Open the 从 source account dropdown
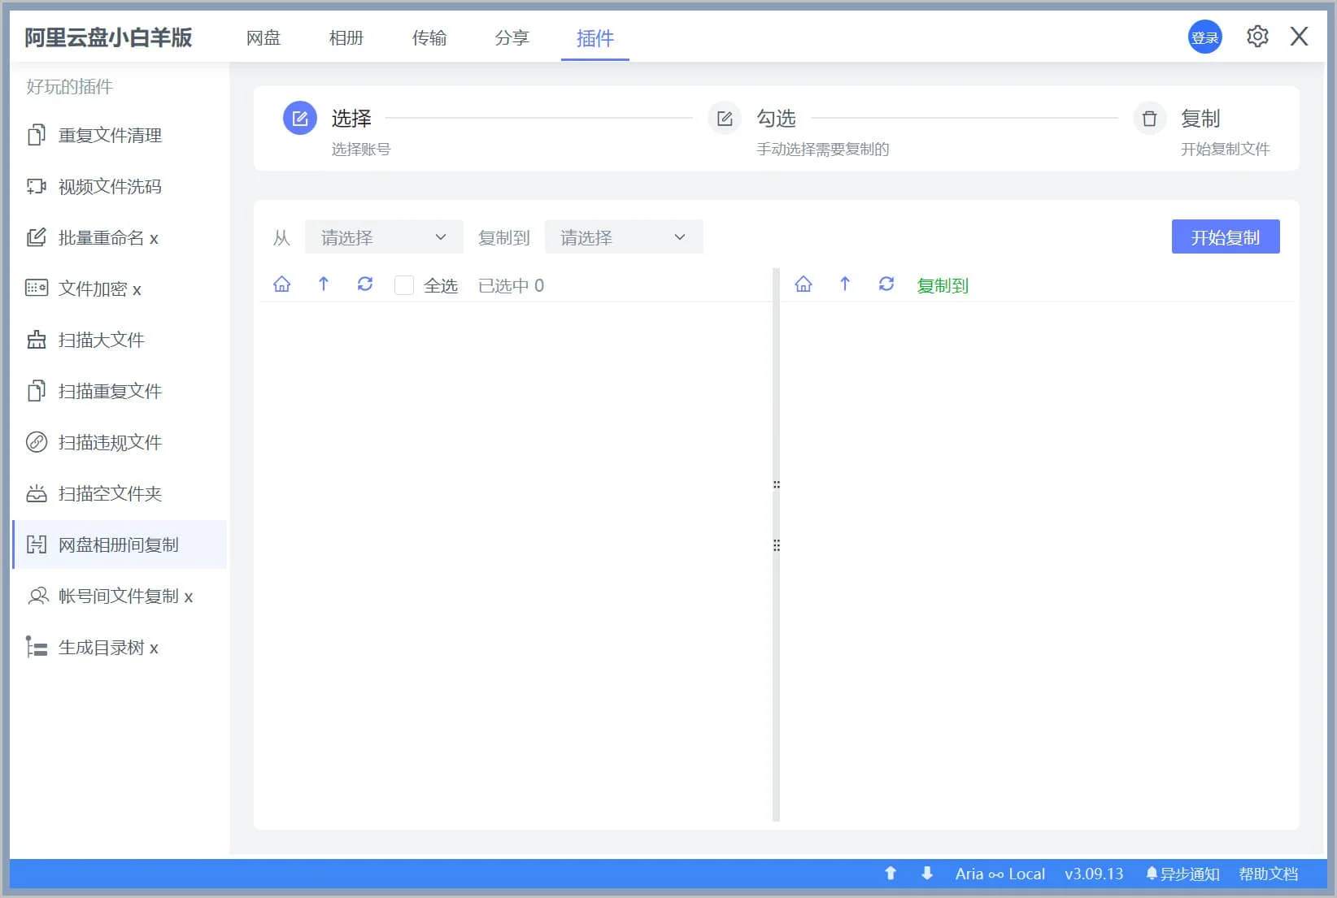This screenshot has height=898, width=1337. pyautogui.click(x=383, y=237)
